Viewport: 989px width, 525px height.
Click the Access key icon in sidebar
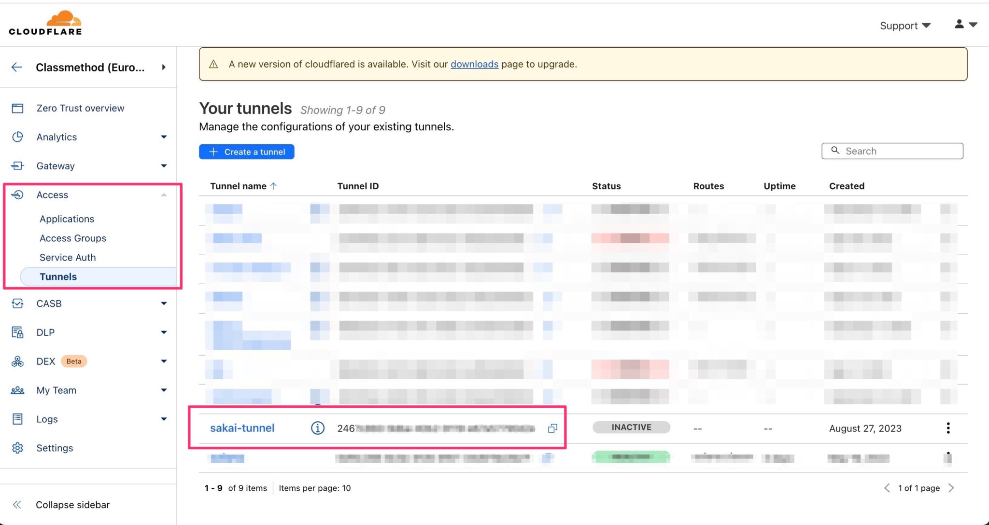click(18, 195)
